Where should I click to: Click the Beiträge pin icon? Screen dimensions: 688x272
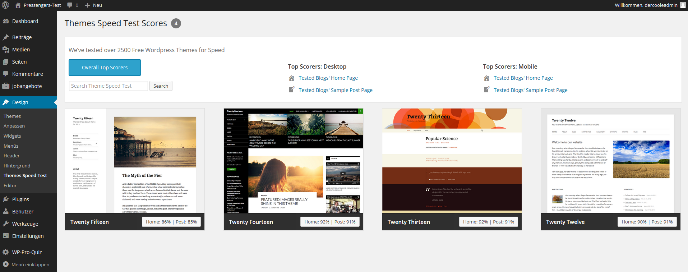coord(6,37)
